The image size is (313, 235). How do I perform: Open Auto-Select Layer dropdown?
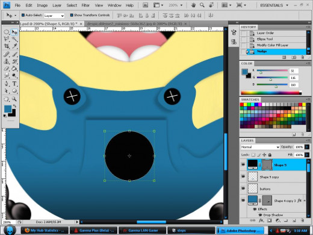click(54, 16)
